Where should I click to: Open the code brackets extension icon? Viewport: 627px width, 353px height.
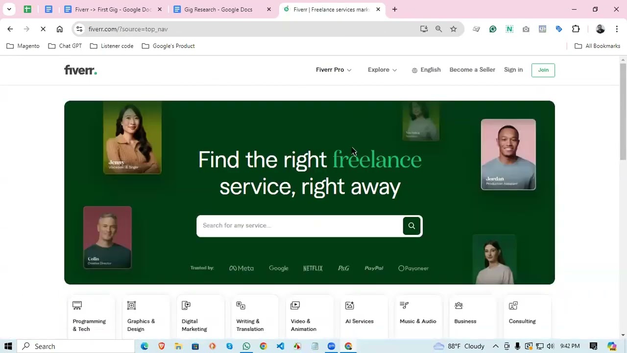(542, 29)
